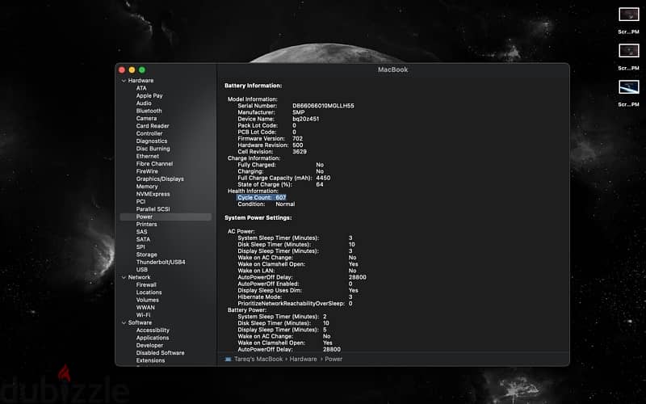Select FireWire in sidebar
Viewport: 646px width, 404px height.
point(147,171)
